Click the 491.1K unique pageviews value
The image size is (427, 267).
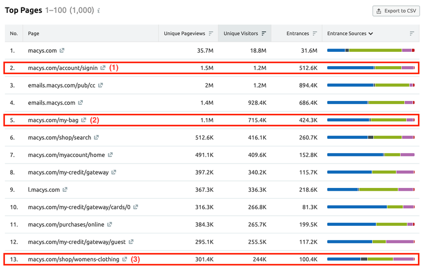click(204, 155)
